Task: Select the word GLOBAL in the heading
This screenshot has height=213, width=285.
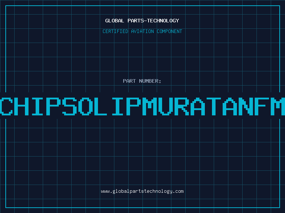Action: tap(114, 21)
